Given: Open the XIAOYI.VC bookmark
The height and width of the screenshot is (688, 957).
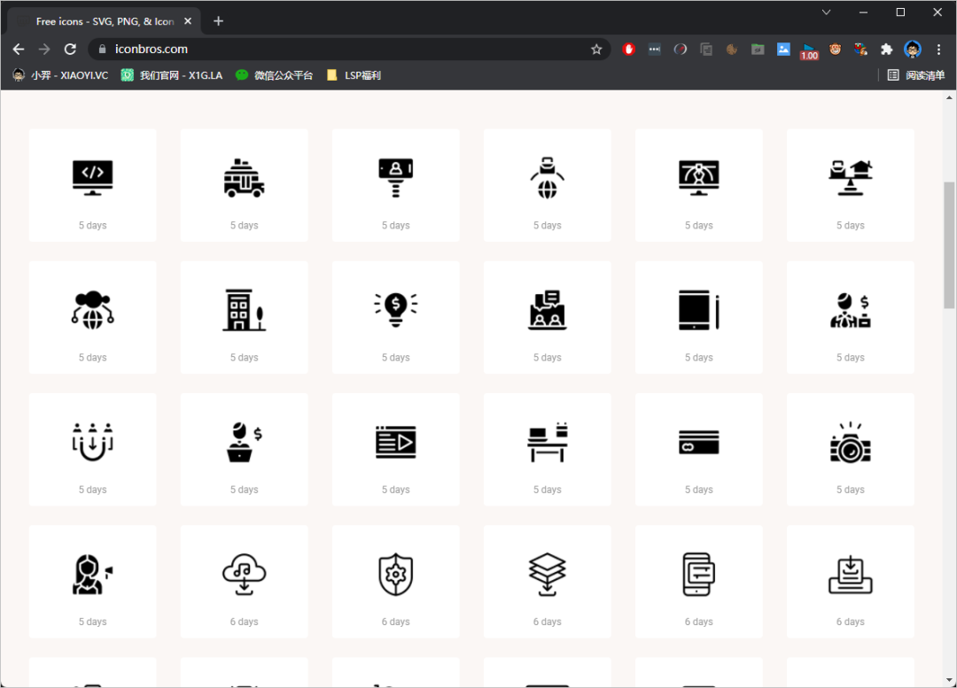Looking at the screenshot, I should tap(60, 75).
